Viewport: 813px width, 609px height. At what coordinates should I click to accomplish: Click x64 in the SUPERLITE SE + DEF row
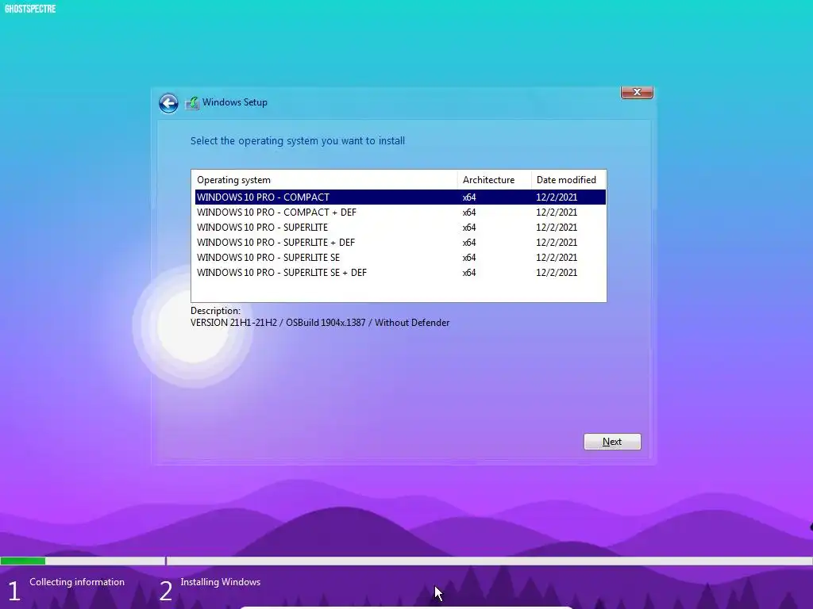pos(469,273)
